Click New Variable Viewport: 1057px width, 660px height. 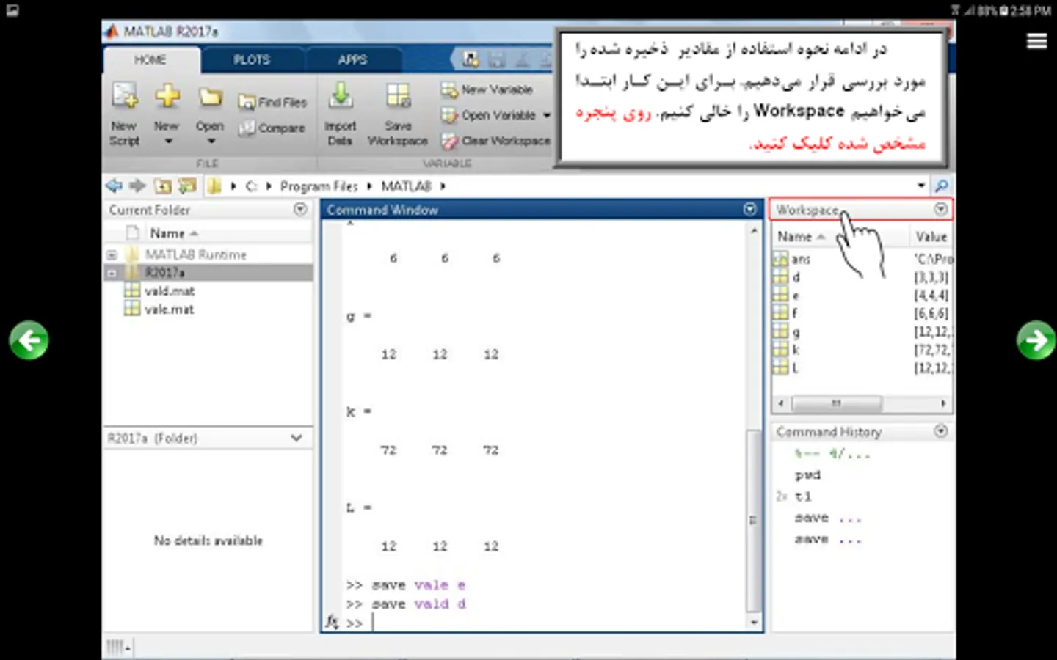point(487,89)
